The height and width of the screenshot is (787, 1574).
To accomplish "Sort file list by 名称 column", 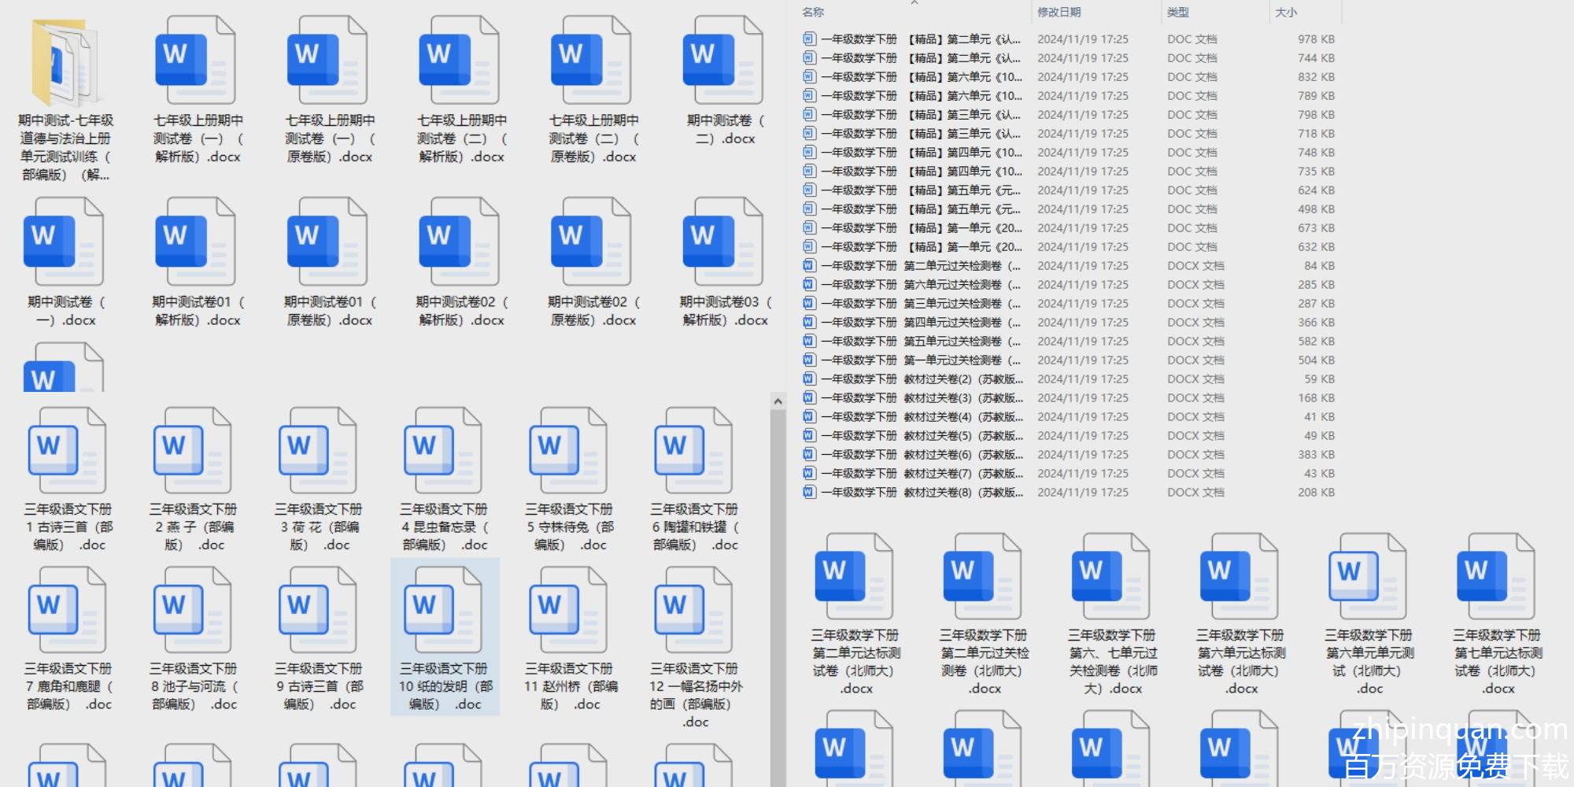I will click(x=813, y=12).
